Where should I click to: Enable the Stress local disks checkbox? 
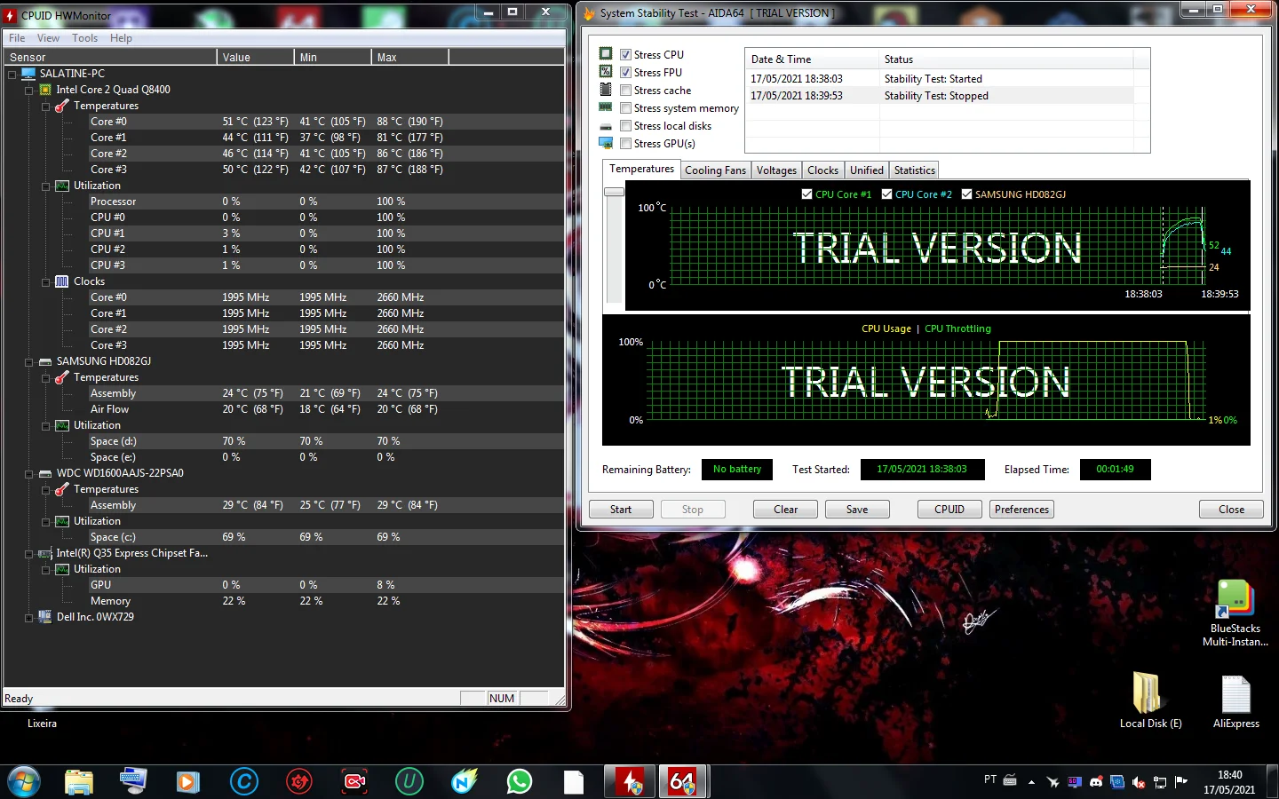625,125
